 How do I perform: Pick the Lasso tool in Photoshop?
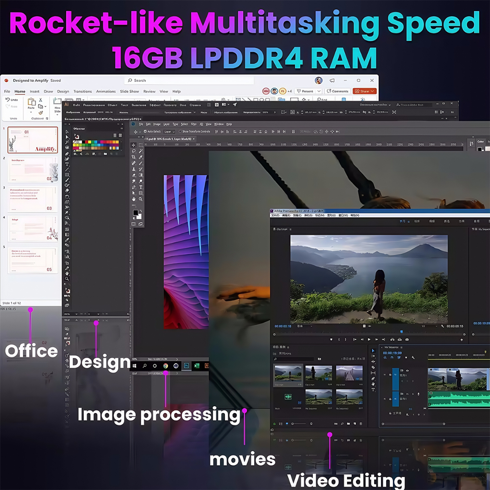(134, 151)
